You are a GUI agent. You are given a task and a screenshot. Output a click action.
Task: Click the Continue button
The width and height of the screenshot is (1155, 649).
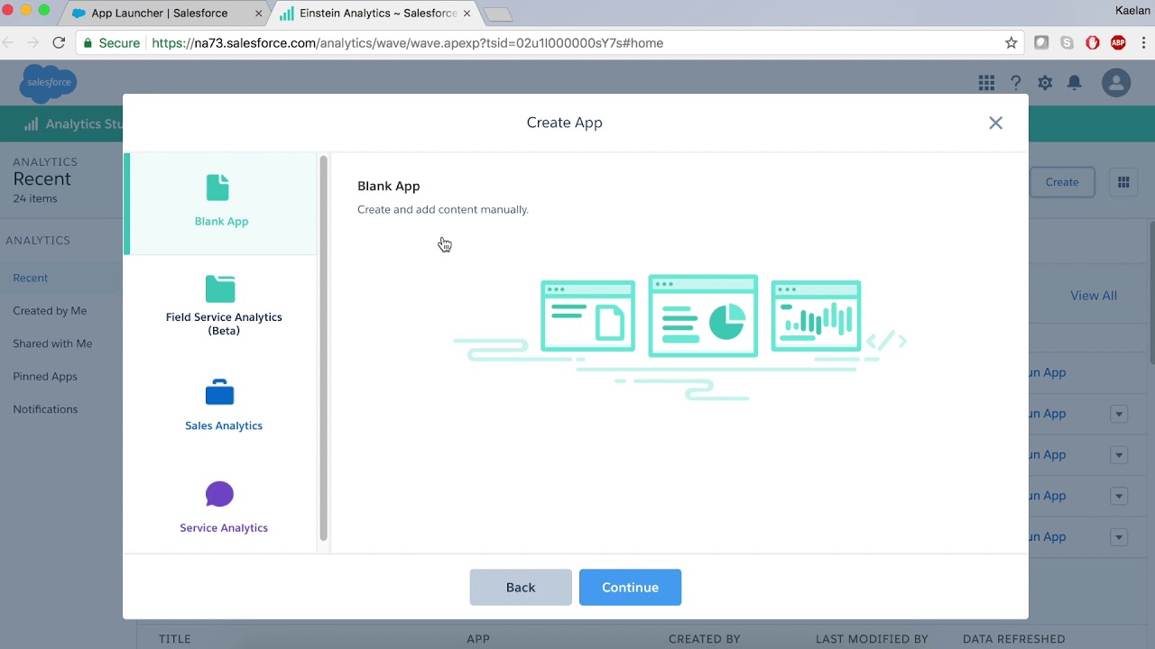pos(630,587)
